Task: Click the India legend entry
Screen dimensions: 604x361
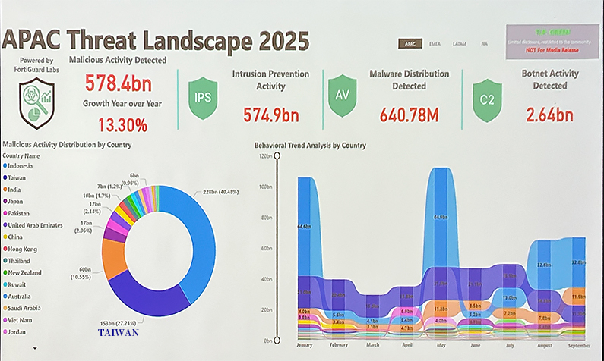Action: (17, 190)
